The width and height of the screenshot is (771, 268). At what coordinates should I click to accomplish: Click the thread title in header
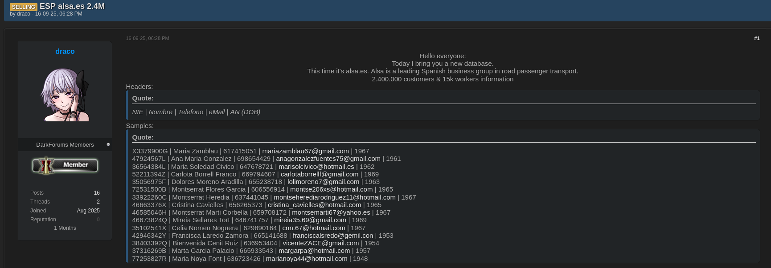[72, 6]
